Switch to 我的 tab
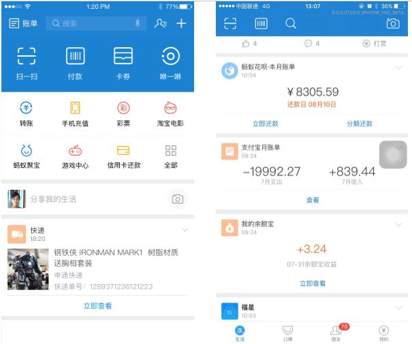Image resolution: width=412 pixels, height=344 pixels. tap(383, 333)
